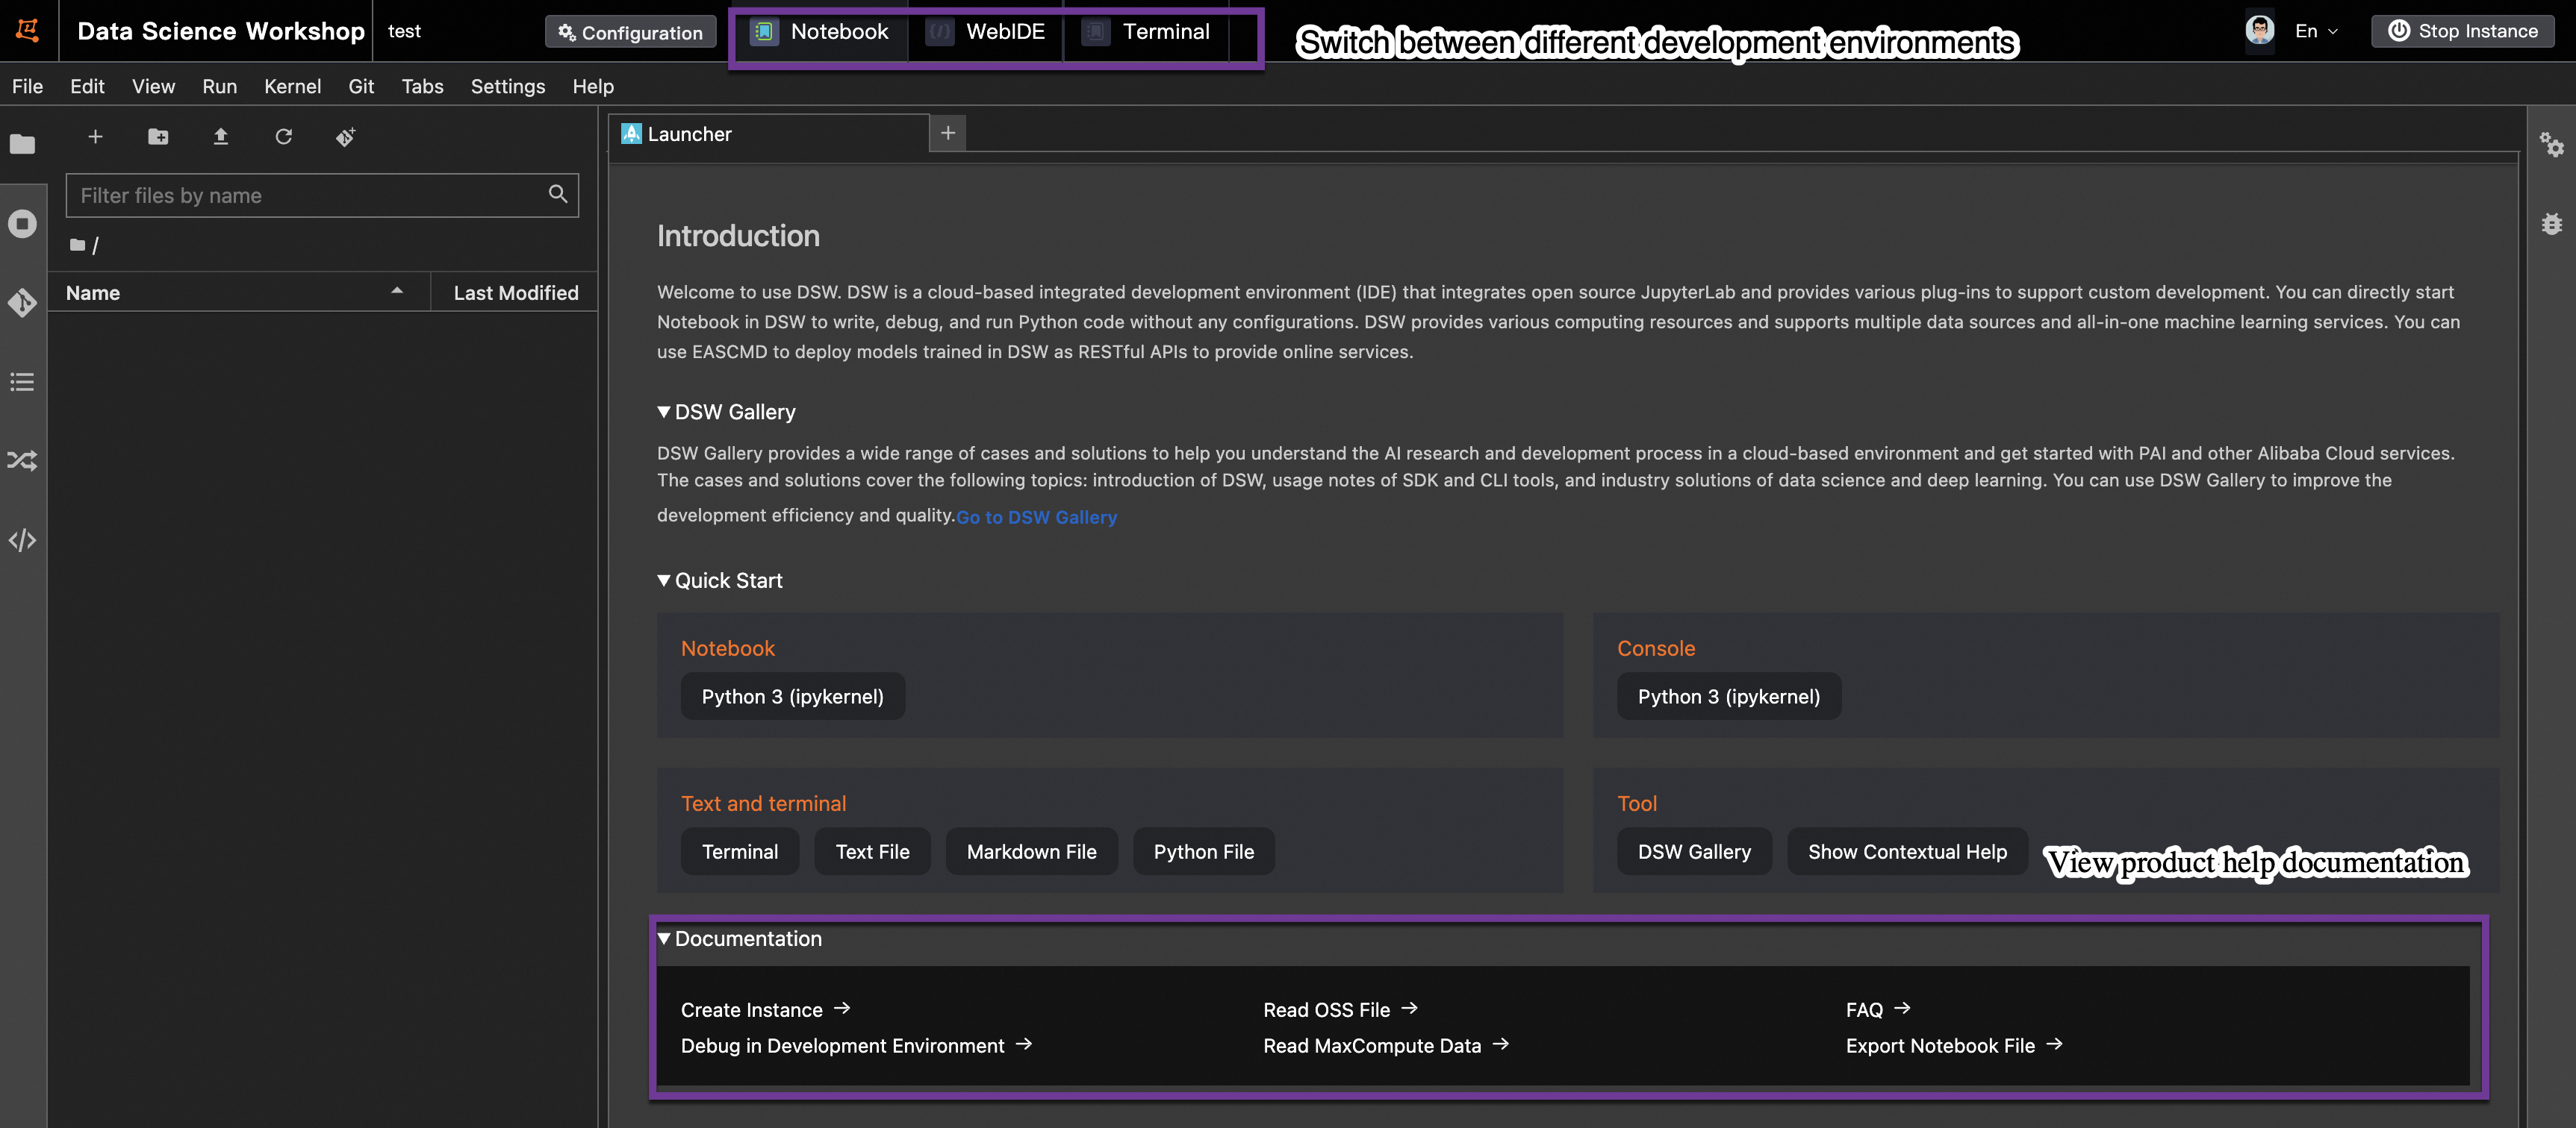
Task: Click the Git clone icon in toolbar
Action: pyautogui.click(x=346, y=137)
